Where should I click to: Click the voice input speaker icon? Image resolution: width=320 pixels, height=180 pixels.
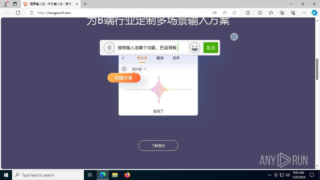pyautogui.click(x=109, y=47)
